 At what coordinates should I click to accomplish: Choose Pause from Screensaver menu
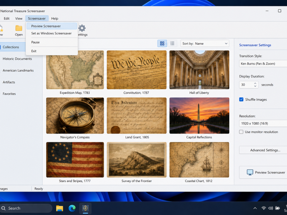tap(52, 42)
